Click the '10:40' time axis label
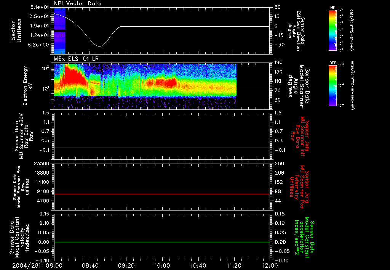 pyautogui.click(x=198, y=265)
